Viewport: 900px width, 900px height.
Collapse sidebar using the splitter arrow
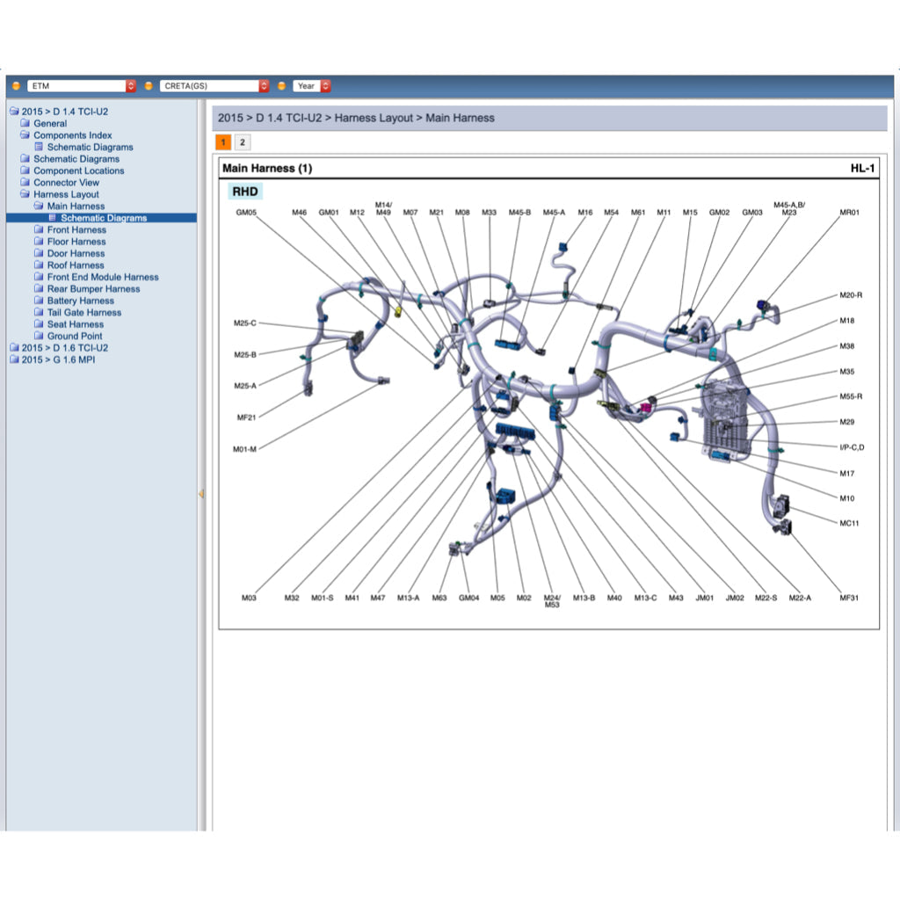pos(200,495)
